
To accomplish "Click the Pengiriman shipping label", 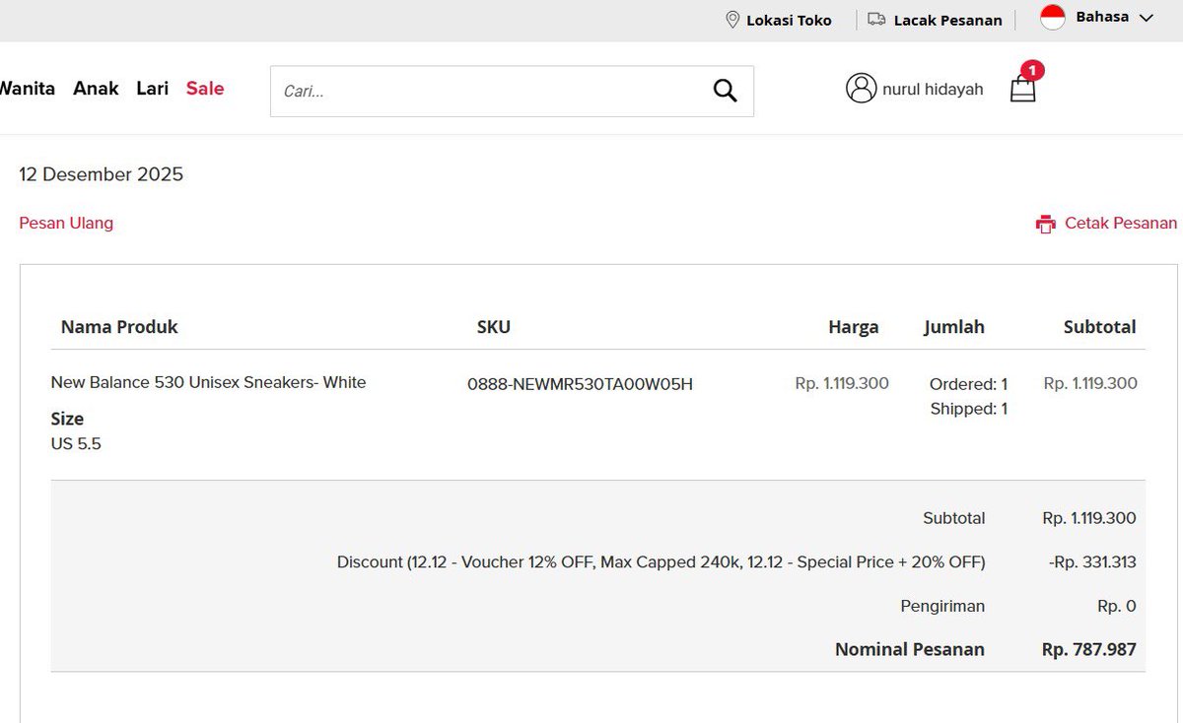I will tap(942, 607).
